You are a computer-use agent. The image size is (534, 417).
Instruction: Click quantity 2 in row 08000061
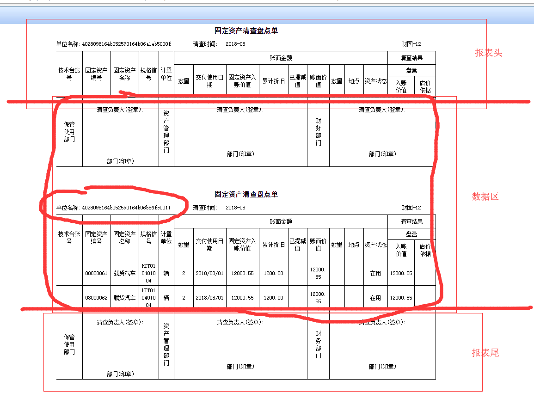(184, 273)
